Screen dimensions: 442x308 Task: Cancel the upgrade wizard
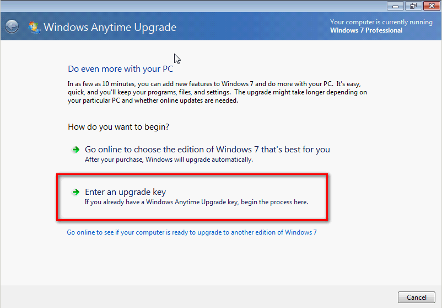pos(416,298)
